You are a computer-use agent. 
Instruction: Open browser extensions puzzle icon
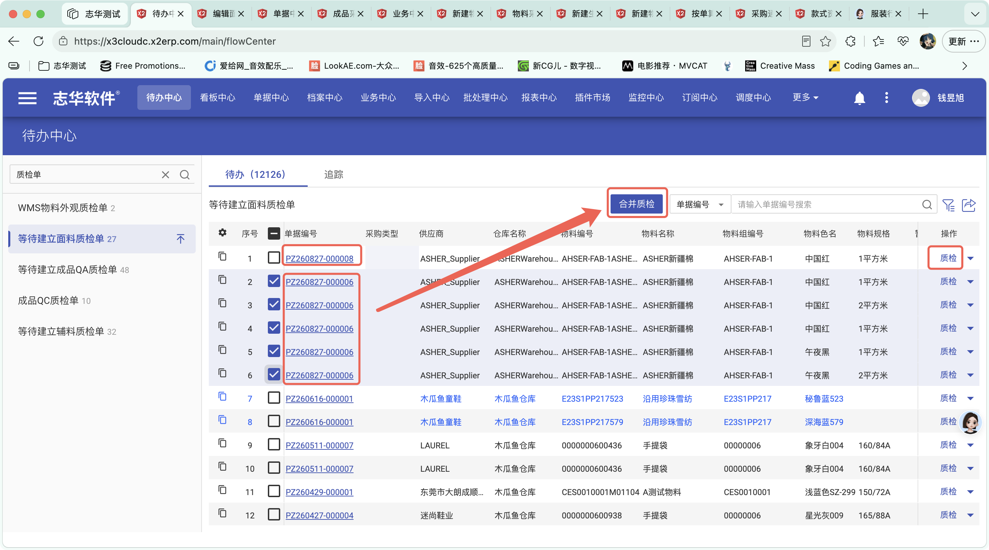click(x=850, y=41)
